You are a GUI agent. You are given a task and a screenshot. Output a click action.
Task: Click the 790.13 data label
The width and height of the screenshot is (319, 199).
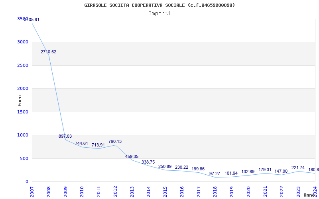point(115,141)
